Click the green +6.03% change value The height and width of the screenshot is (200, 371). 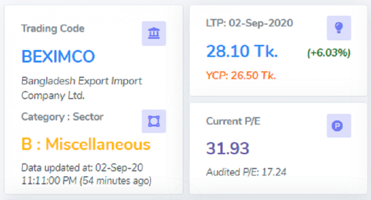pos(328,53)
